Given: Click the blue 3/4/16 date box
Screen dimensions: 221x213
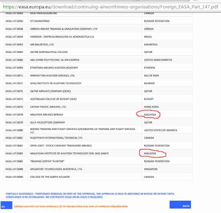Looking at the screenshot, I should point(180,205).
